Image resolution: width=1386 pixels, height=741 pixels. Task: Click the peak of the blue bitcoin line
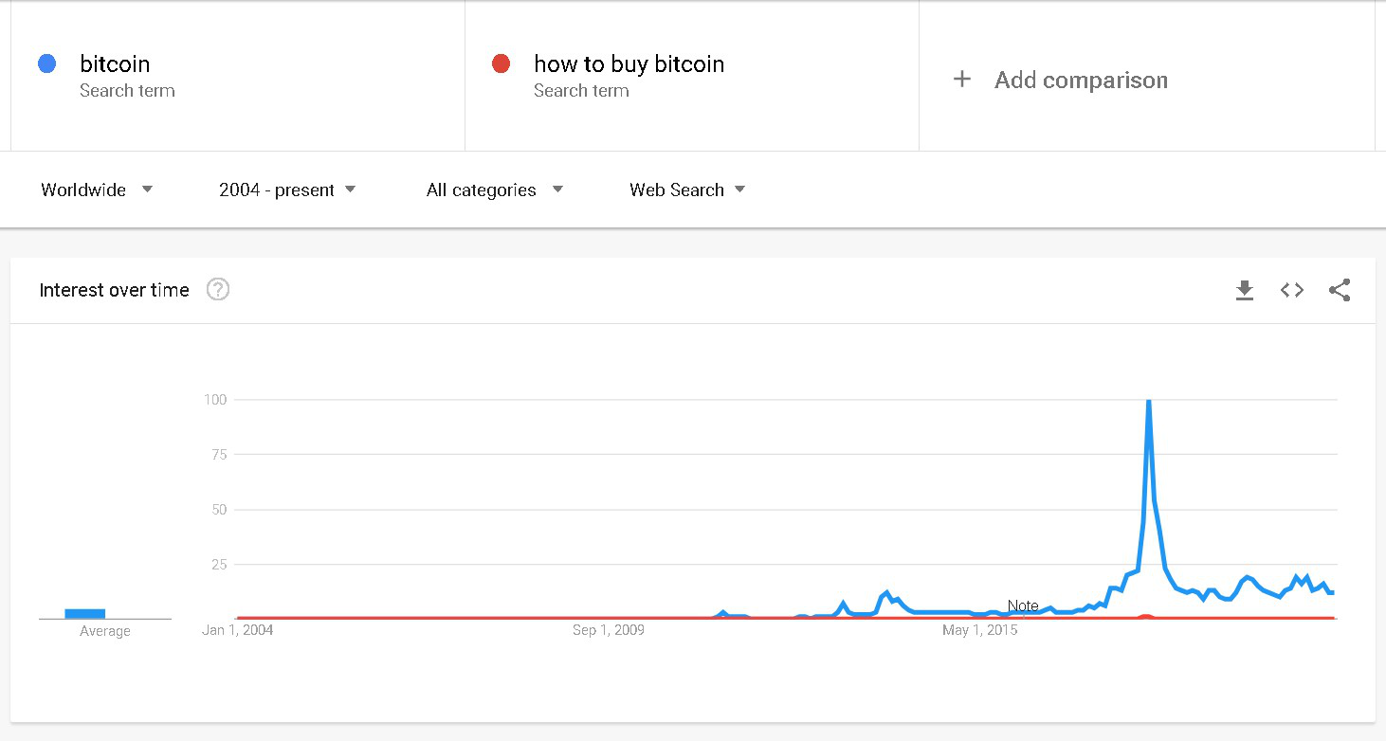[1149, 402]
